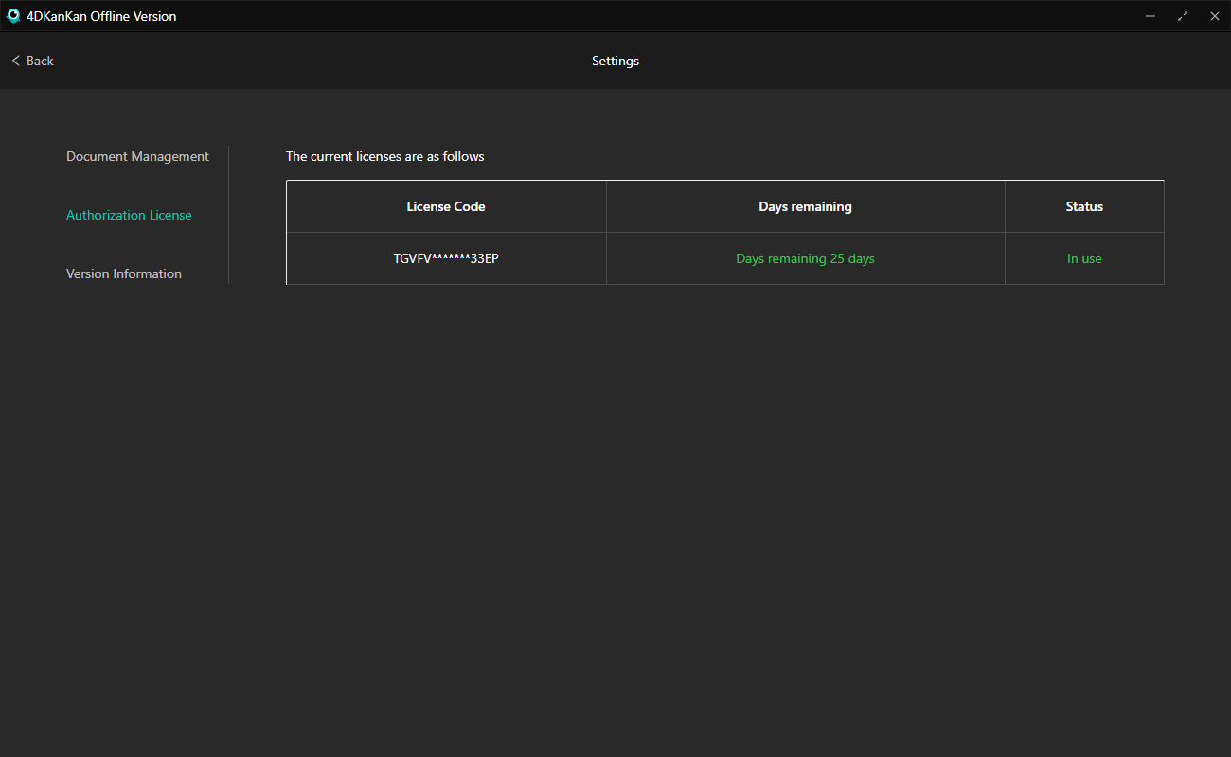The height and width of the screenshot is (757, 1231).
Task: Select the license code TGVFV*******33EP
Action: pyautogui.click(x=446, y=258)
